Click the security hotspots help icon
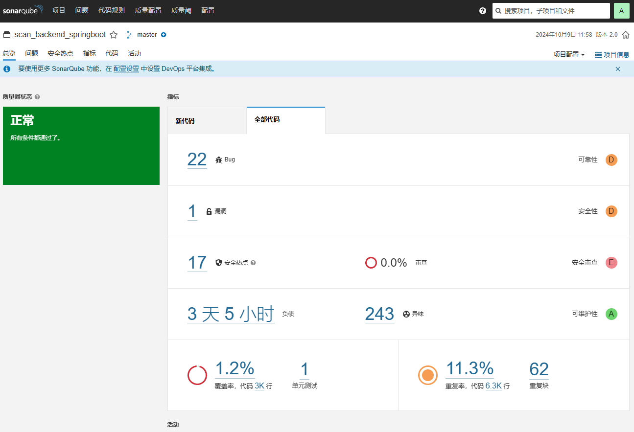This screenshot has width=634, height=432. point(253,263)
